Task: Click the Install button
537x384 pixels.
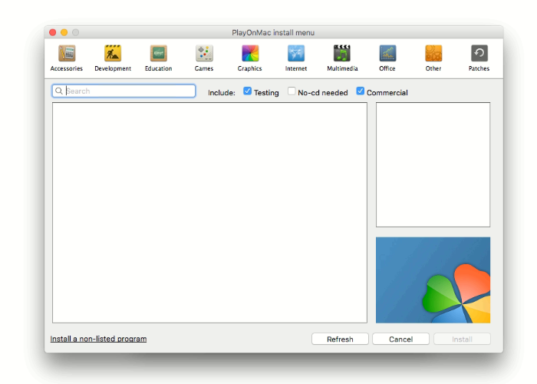Action: coord(462,339)
